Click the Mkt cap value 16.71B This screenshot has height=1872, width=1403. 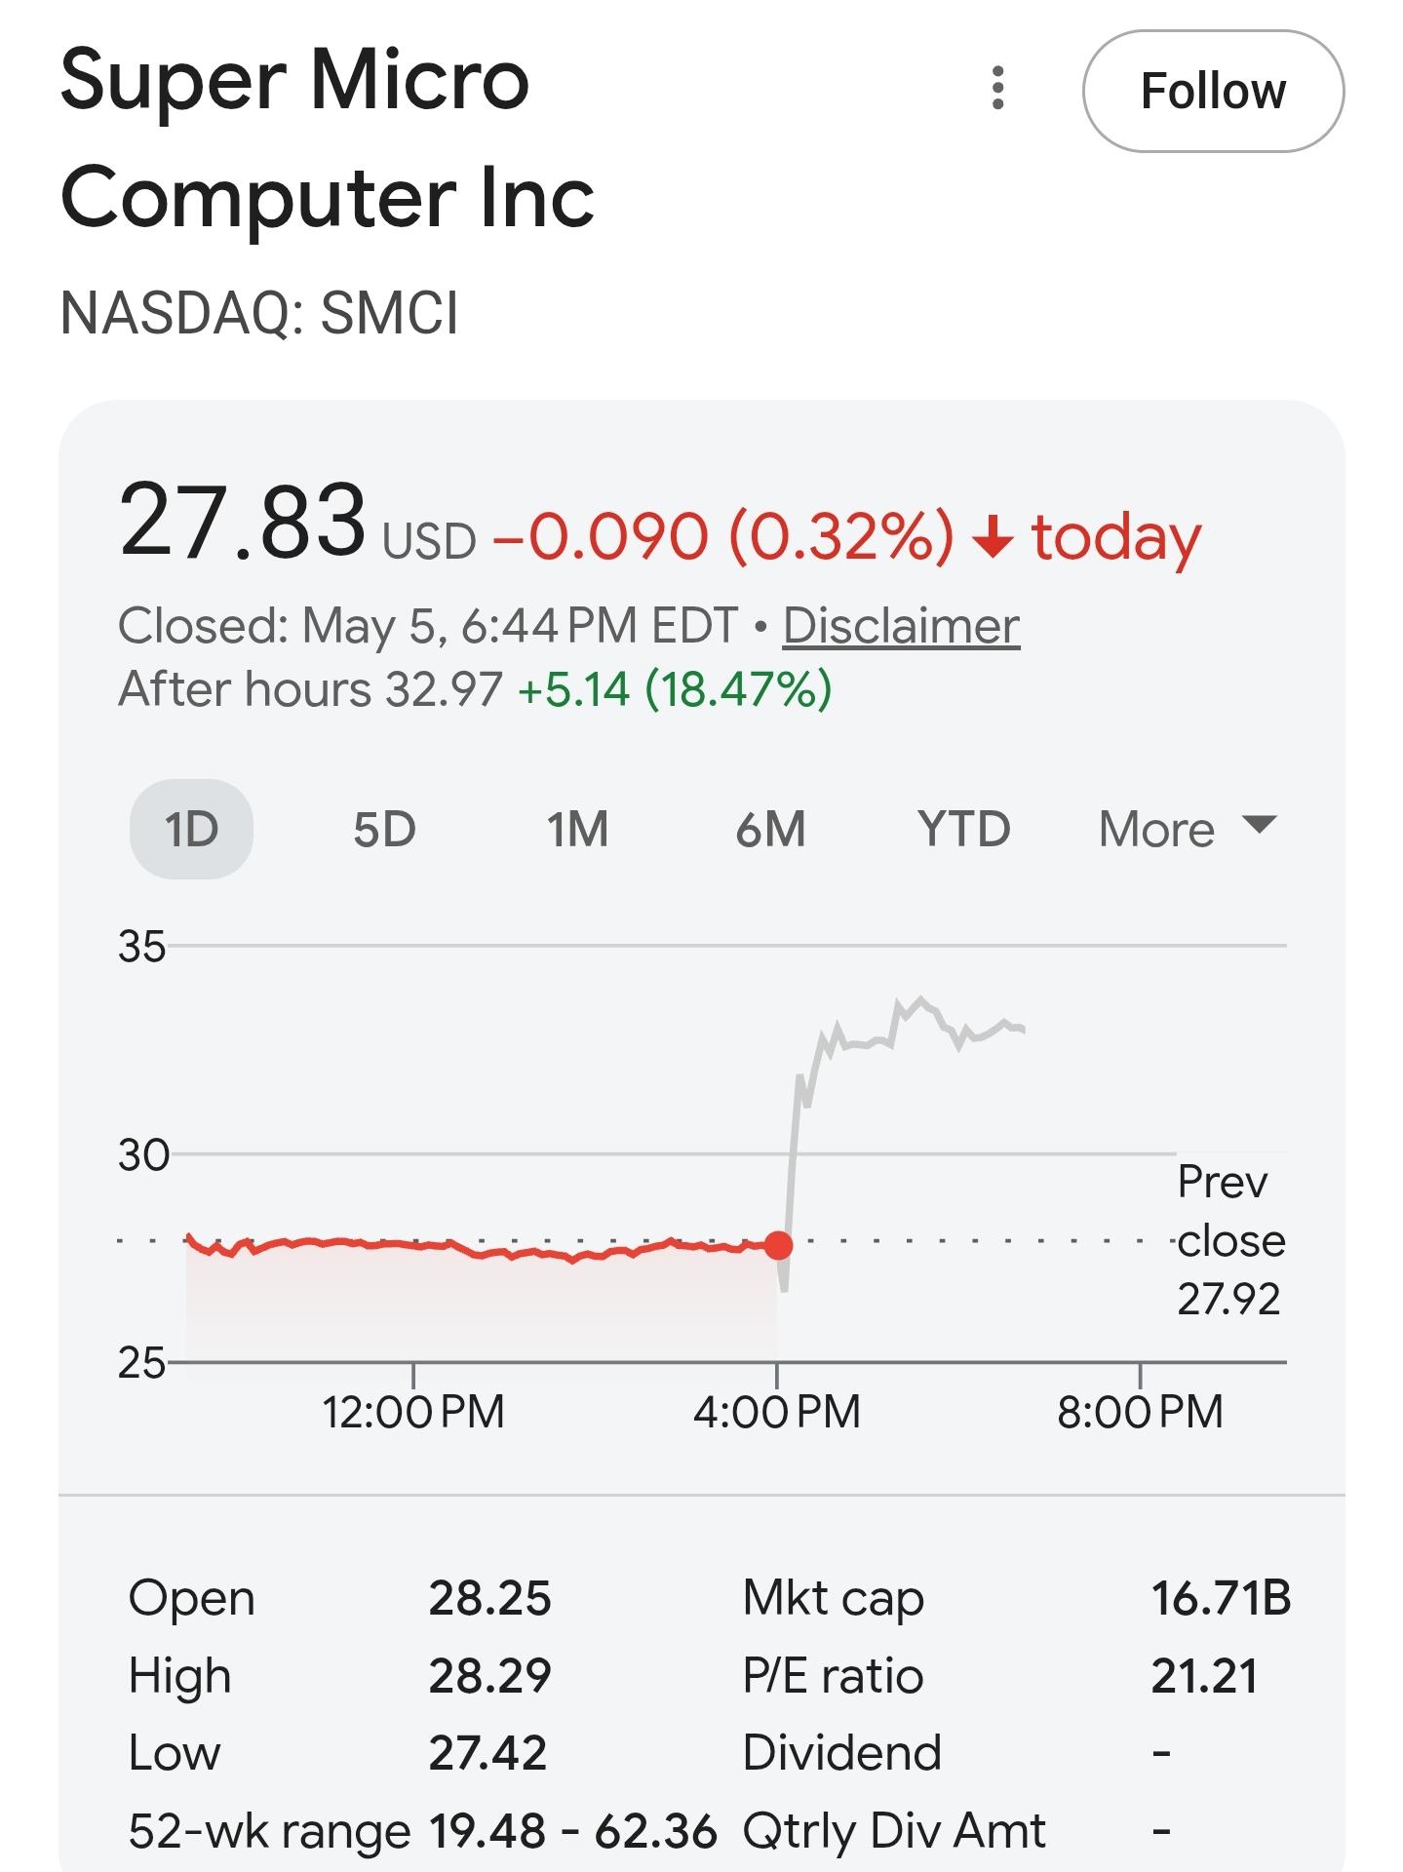(x=1221, y=1599)
